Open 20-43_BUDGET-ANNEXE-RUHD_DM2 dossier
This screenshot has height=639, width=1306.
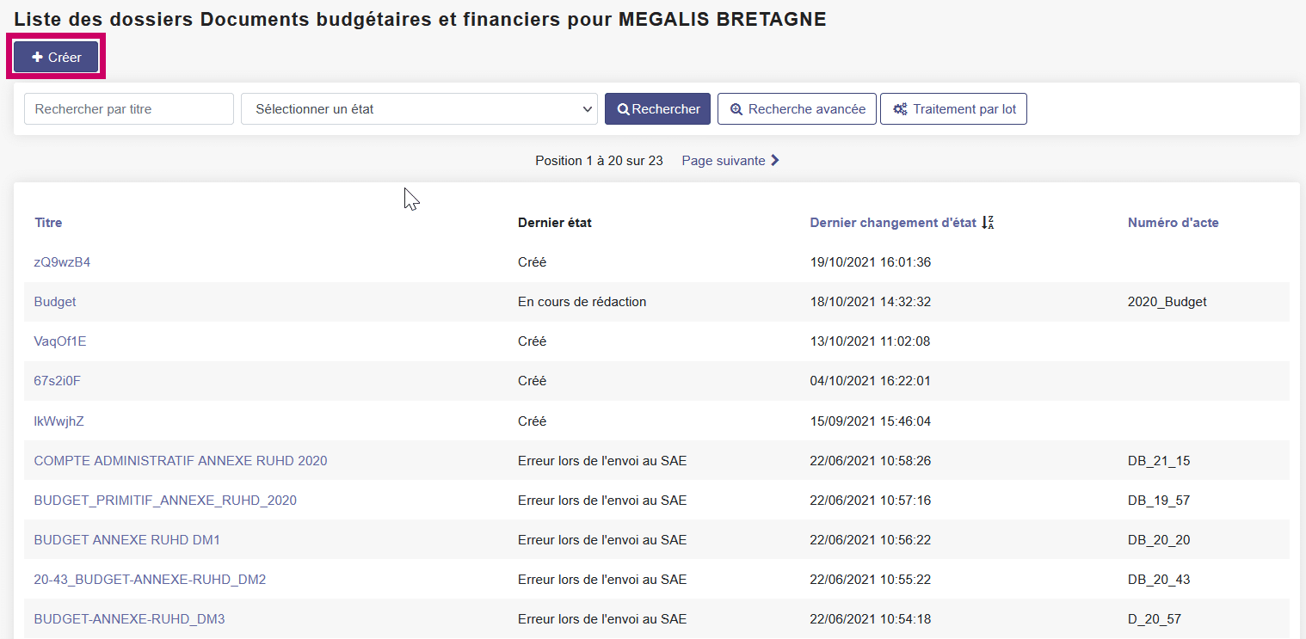150,580
